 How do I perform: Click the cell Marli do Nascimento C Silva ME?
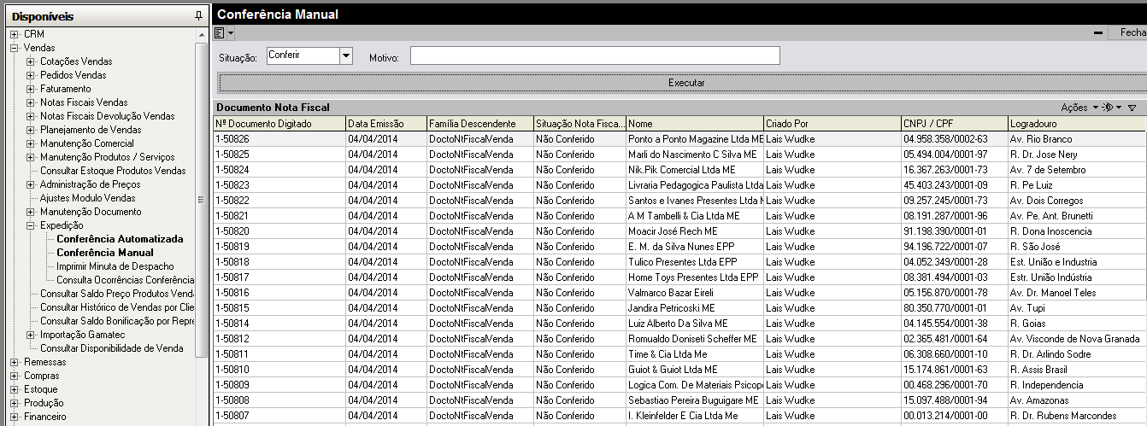(x=694, y=154)
